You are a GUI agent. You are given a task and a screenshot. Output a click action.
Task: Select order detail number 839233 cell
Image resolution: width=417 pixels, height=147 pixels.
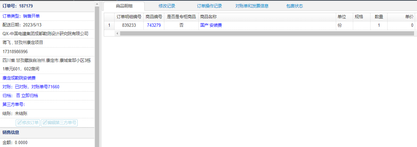pos(129,25)
